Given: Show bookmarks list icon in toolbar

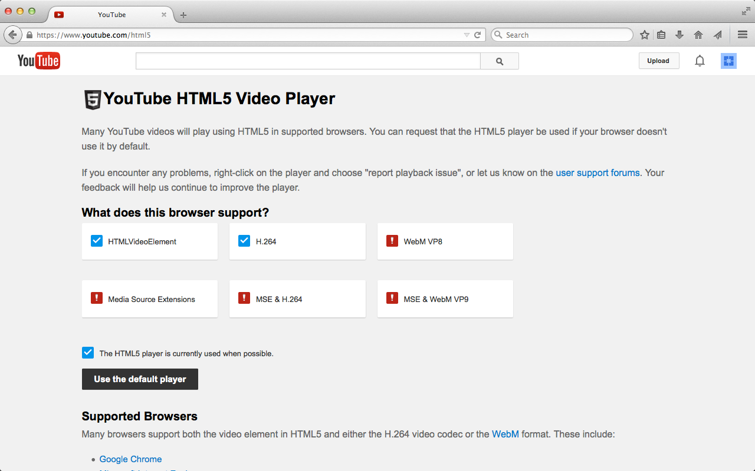Looking at the screenshot, I should click(x=661, y=35).
